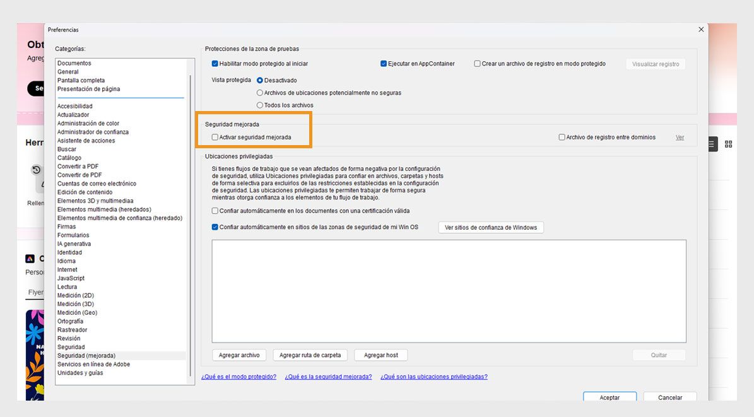Select Medición (2D) category
The image size is (754, 417).
76,296
